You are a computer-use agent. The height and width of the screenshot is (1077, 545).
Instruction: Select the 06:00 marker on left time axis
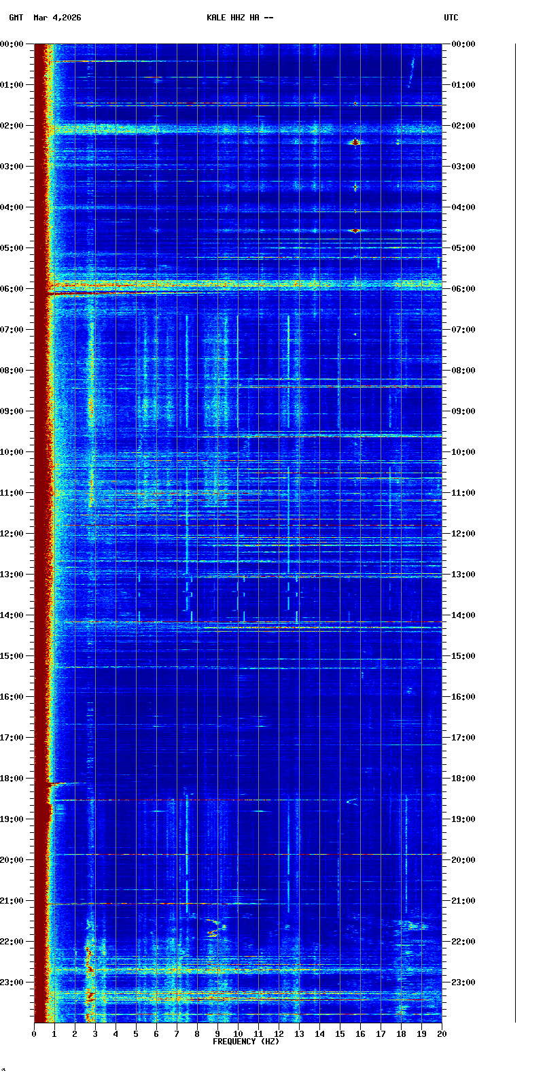coord(12,289)
